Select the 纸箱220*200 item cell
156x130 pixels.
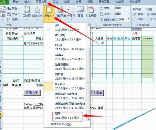click(33, 43)
